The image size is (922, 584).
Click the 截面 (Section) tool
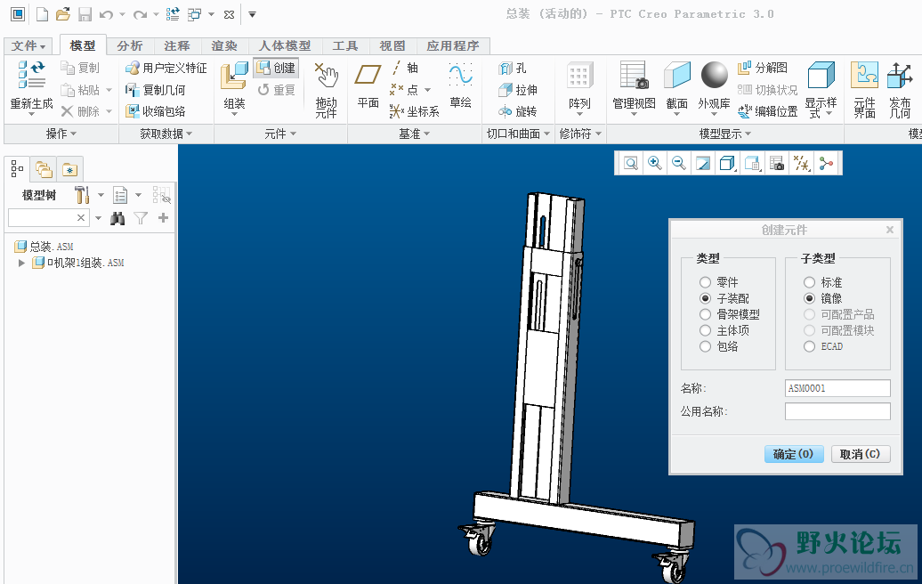pos(676,87)
